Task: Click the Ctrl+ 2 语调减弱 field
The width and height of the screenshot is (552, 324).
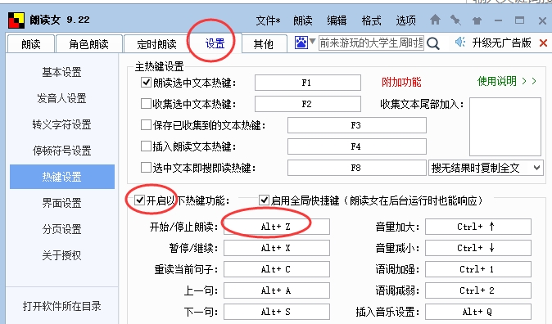Action: 478,290
